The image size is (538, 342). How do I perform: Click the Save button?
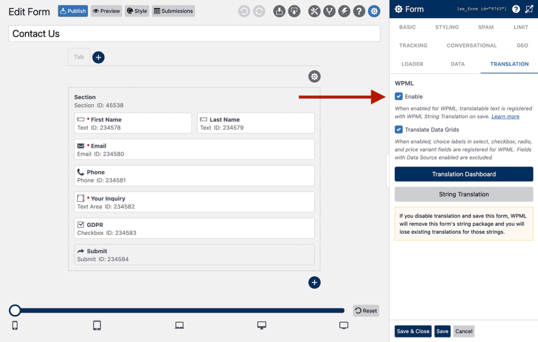point(442,331)
